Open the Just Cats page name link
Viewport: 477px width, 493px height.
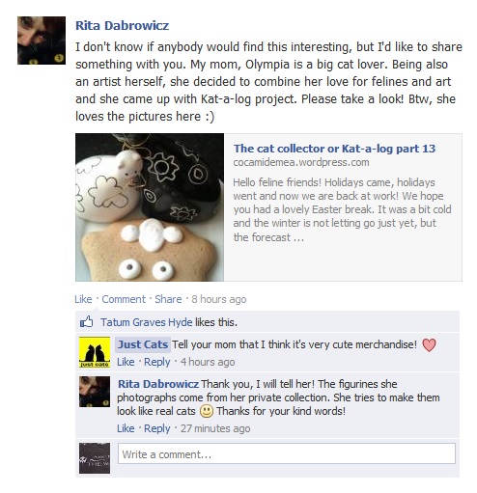[x=143, y=344]
